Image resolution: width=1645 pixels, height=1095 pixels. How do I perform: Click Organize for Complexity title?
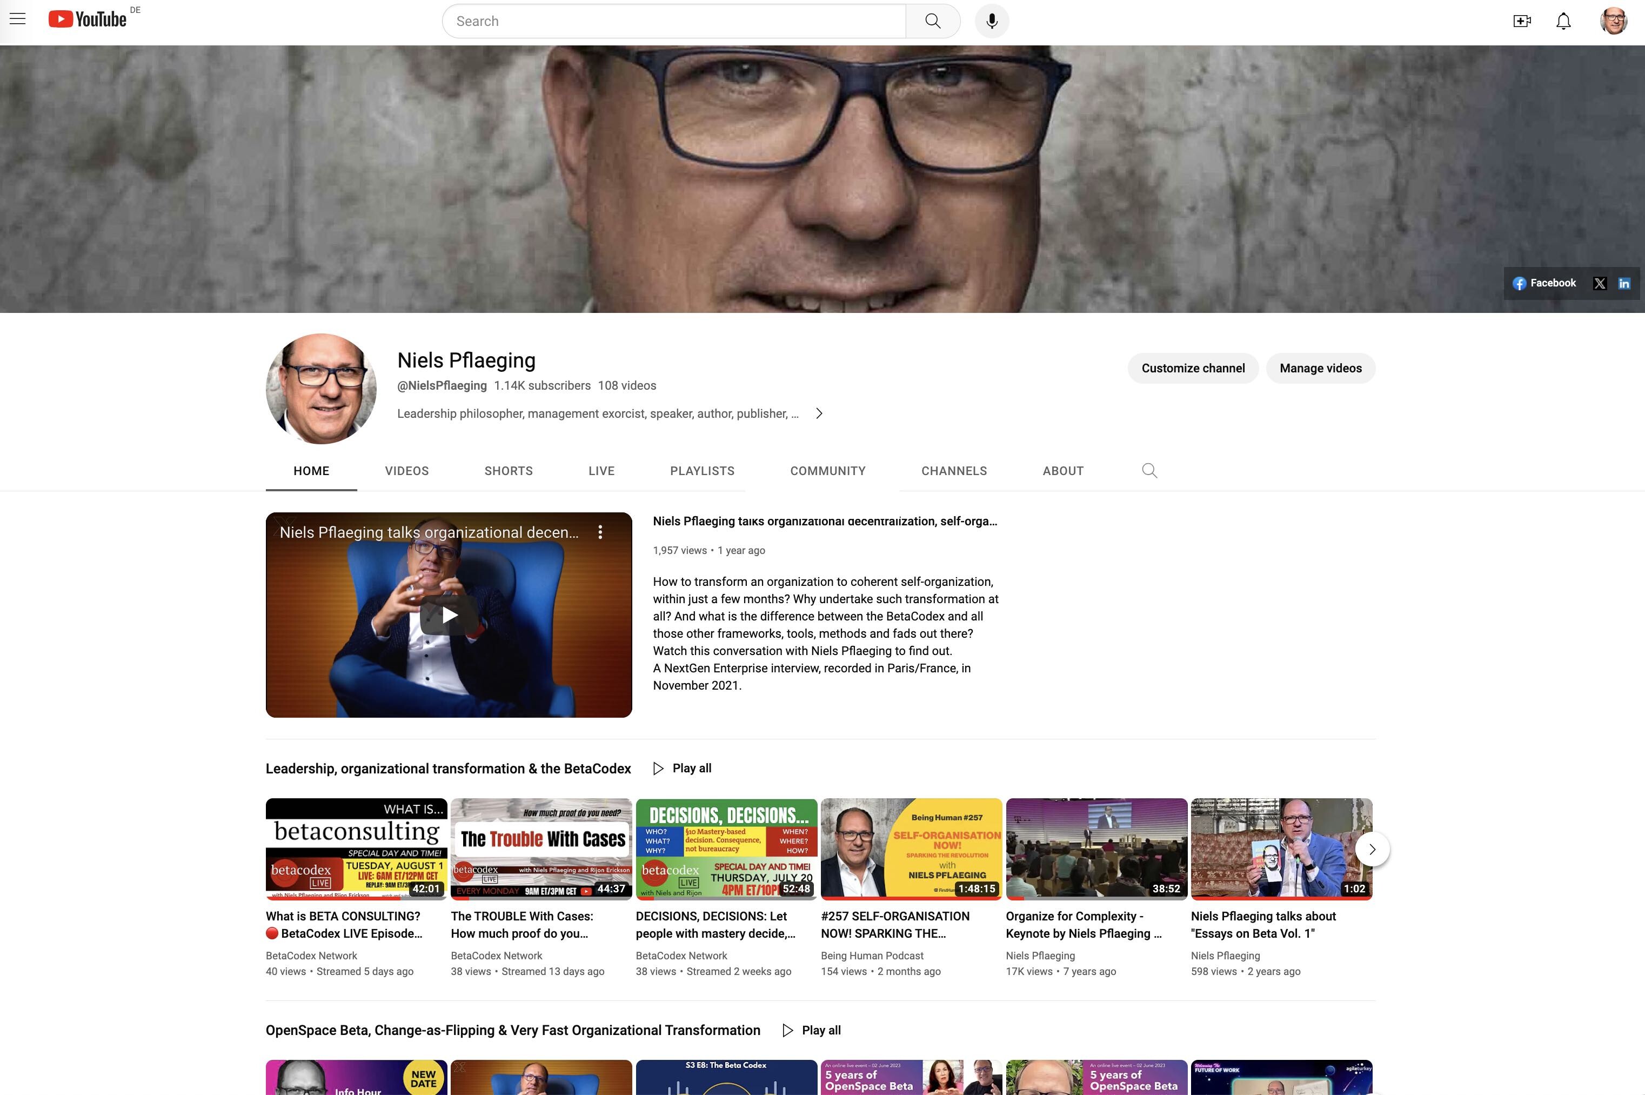1084,925
